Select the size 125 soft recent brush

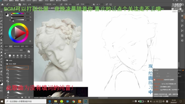14,56
